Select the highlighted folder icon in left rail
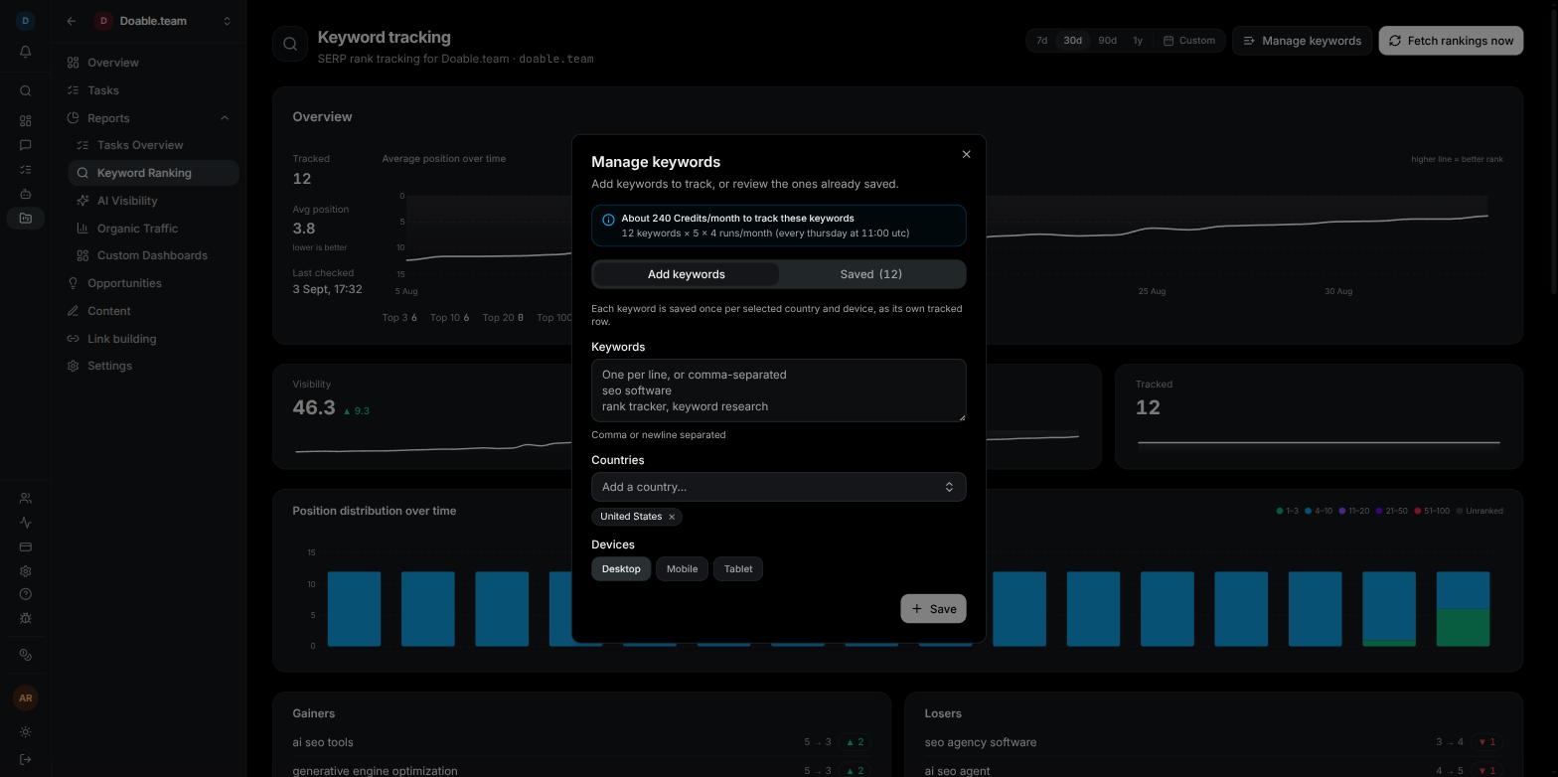1558x777 pixels. click(x=26, y=219)
